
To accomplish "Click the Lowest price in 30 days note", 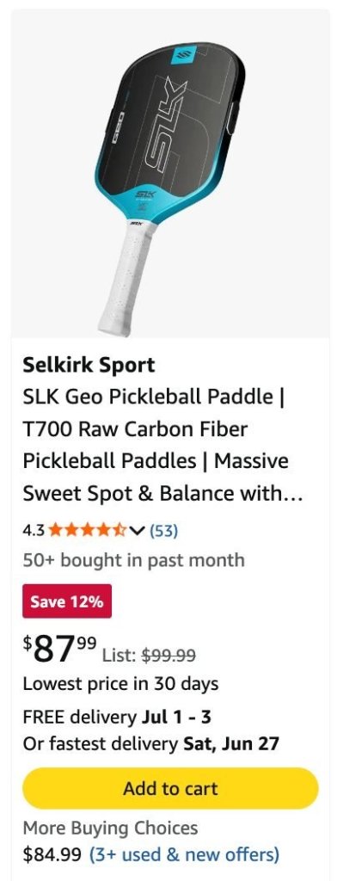I will click(120, 684).
